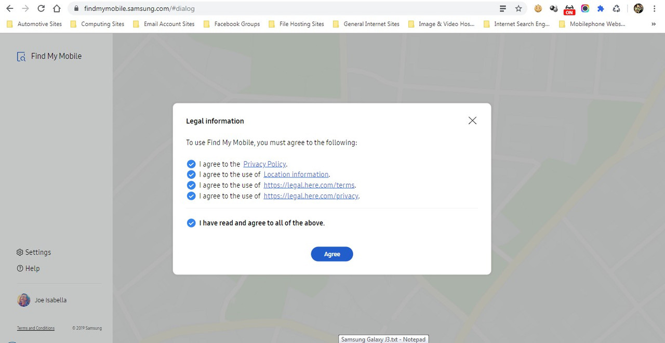Click Joe Isabella profile picture
The width and height of the screenshot is (665, 343).
pos(24,300)
